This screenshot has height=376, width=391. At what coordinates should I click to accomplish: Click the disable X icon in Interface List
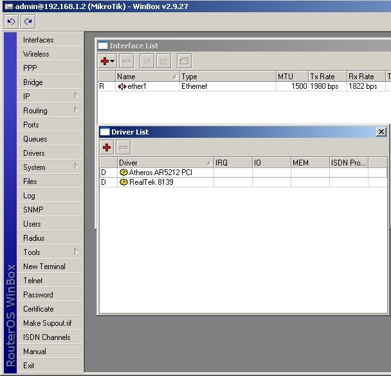(163, 61)
